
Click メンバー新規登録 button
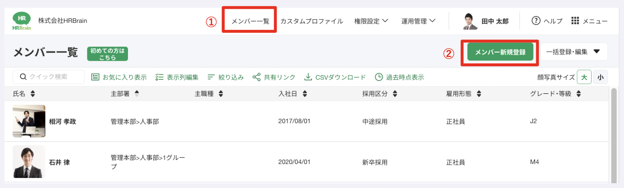pos(500,52)
